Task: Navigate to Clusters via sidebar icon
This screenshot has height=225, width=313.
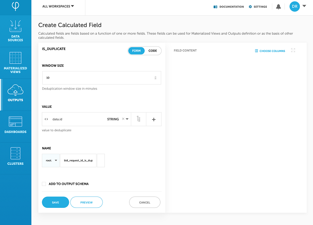Action: 16,156
